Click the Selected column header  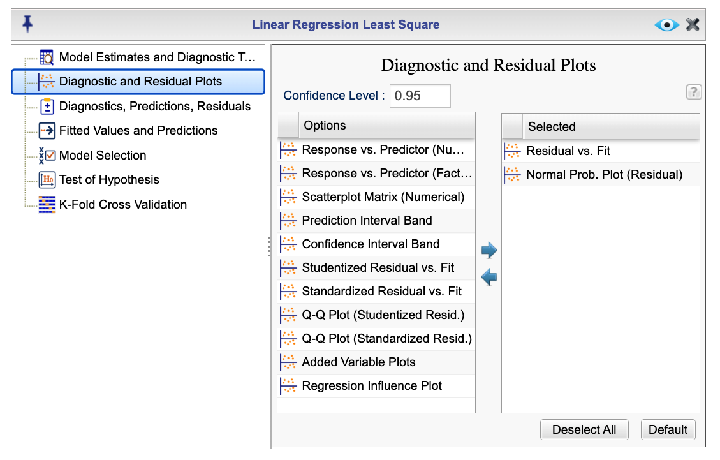[x=611, y=126]
